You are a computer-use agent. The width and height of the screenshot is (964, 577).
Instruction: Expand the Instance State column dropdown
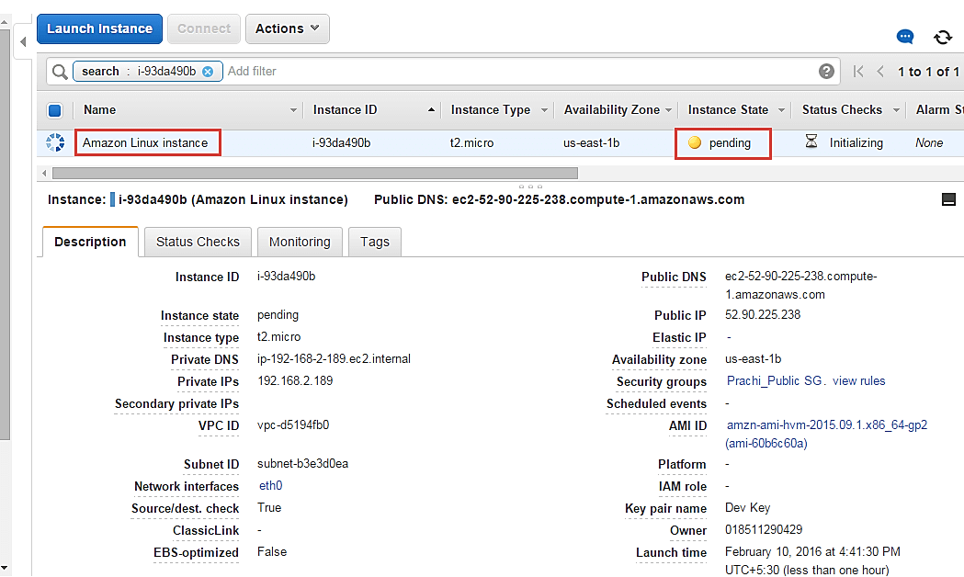click(x=782, y=110)
